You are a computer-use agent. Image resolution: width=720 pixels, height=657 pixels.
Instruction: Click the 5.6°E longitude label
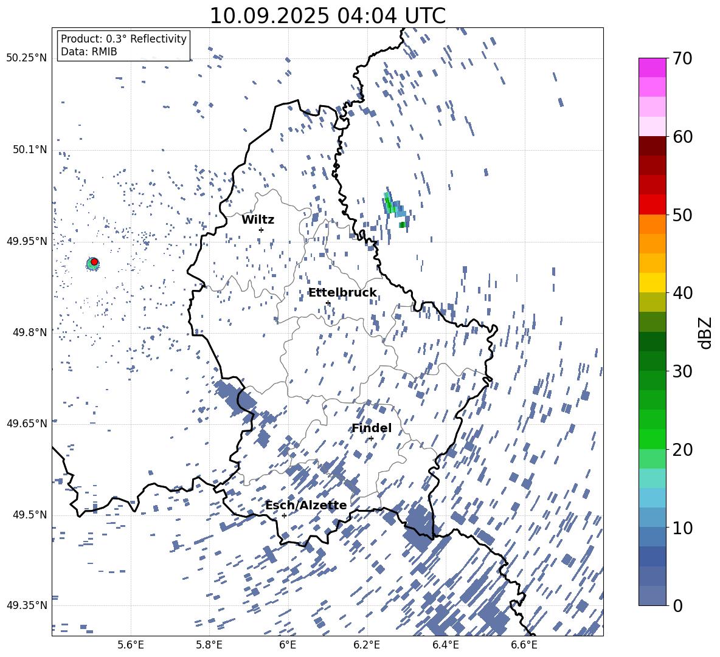pyautogui.click(x=131, y=645)
